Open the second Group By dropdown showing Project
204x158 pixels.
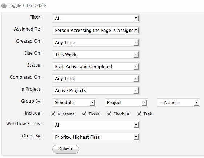(126, 102)
